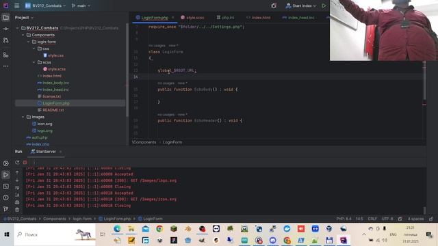
Task: Collapse the scss folder
Action: tap(34, 62)
